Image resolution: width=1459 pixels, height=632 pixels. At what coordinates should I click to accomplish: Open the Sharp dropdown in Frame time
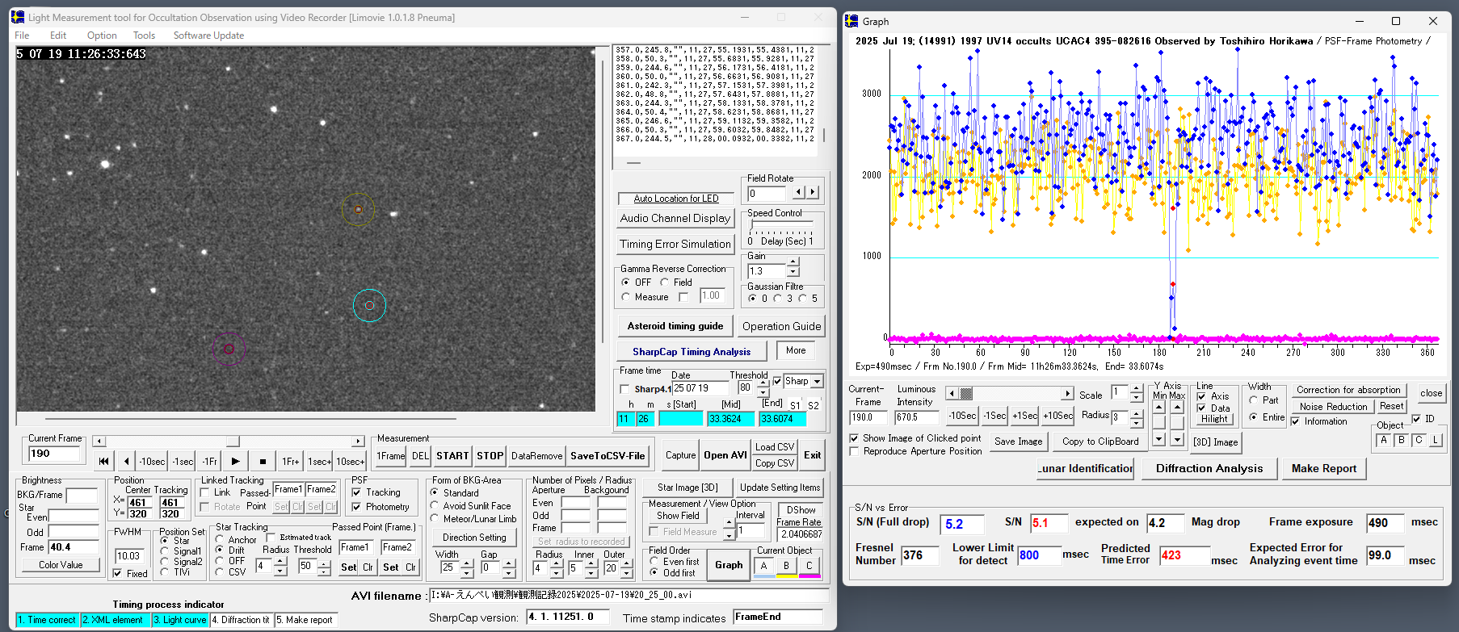(x=817, y=382)
